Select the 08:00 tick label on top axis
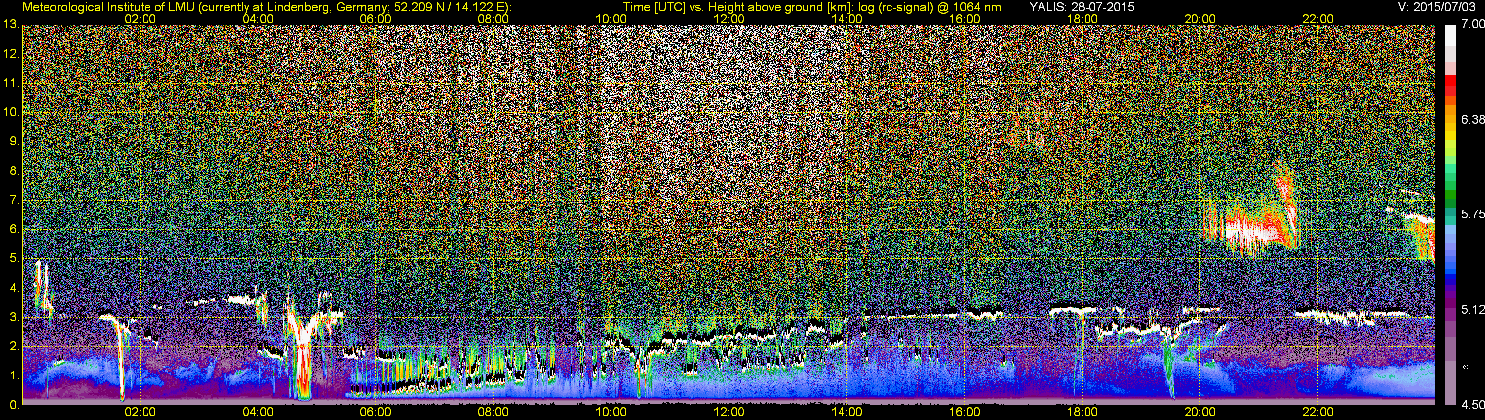The height and width of the screenshot is (420, 1485). 494,19
